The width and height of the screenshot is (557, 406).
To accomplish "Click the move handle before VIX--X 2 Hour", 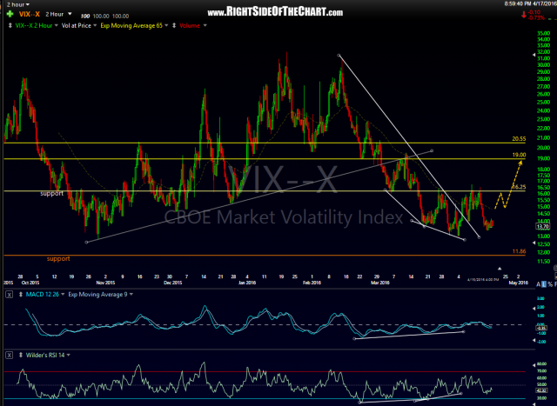I will click(x=10, y=25).
